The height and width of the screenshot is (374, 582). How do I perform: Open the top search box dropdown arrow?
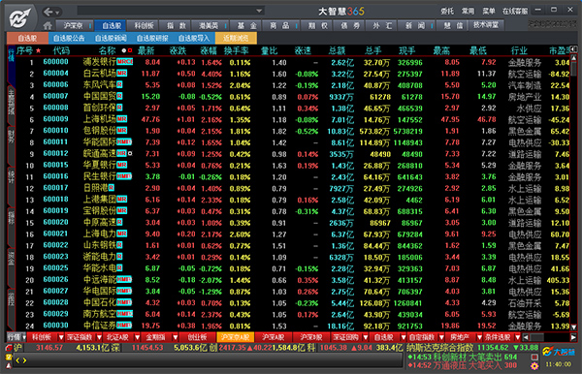(259, 11)
